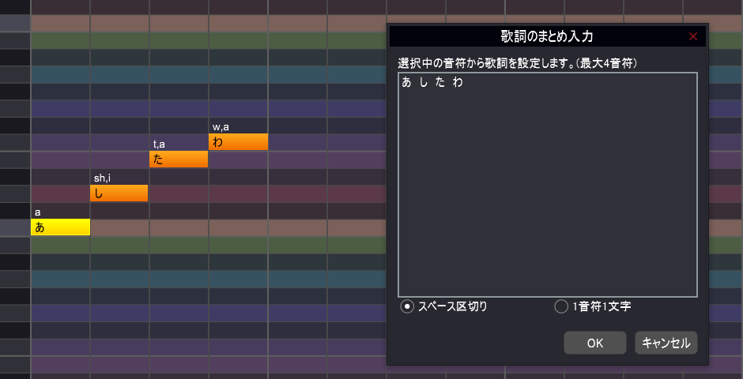
Task: Select the orange わ note
Action: (239, 142)
